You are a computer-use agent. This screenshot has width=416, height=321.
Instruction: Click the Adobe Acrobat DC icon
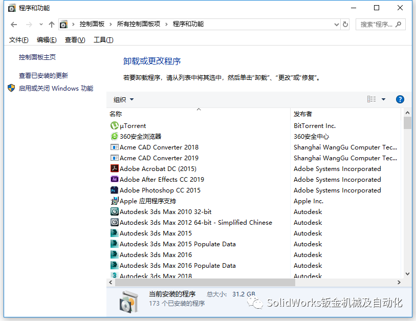[114, 168]
